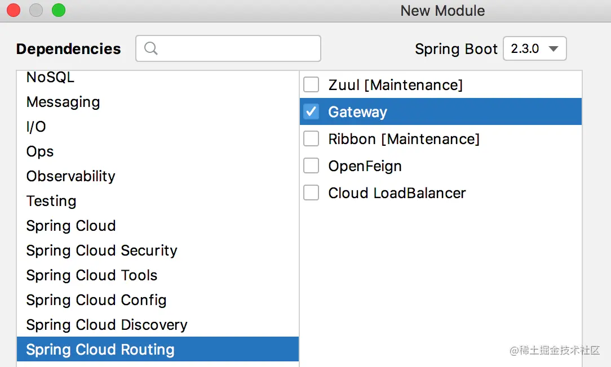Uncheck the Gateway dependency checkbox

pyautogui.click(x=311, y=112)
